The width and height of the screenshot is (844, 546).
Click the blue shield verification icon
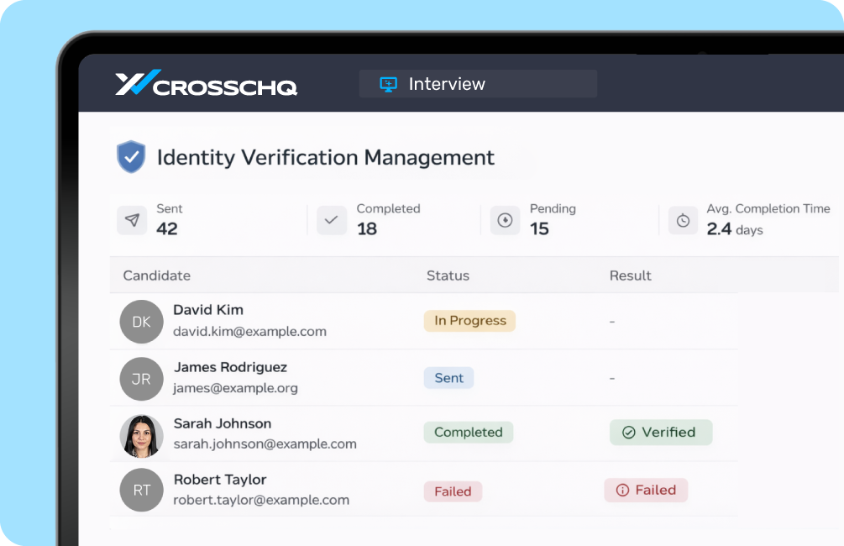pos(131,156)
